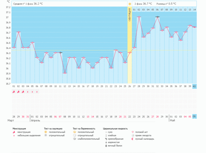Click the sexual intercourse heart legend icon
The width and height of the screenshot is (206, 153).
click(x=132, y=132)
